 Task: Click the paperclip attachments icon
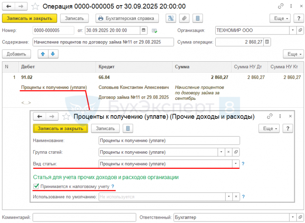[x=184, y=19]
